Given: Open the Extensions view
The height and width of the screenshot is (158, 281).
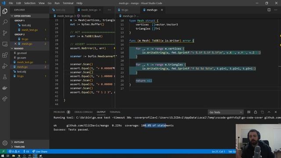Looking at the screenshot, I should (5, 55).
